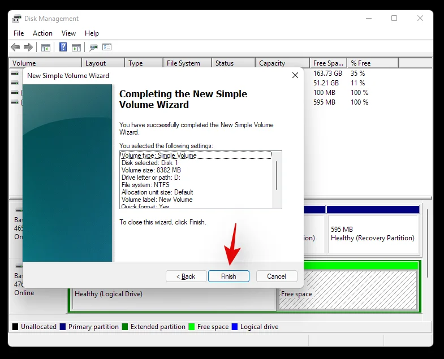The width and height of the screenshot is (444, 359).
Task: Select the hatched Free space partition block
Action: tap(348, 290)
